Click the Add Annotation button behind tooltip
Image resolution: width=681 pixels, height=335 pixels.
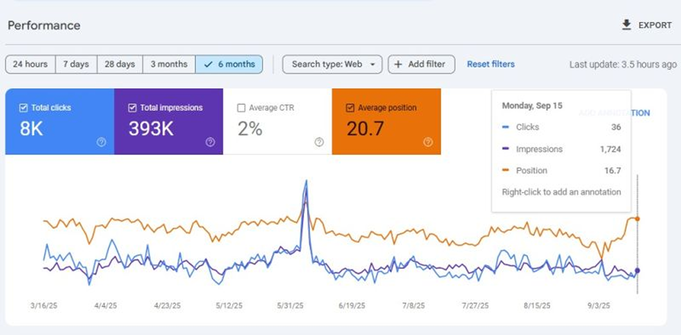641,113
